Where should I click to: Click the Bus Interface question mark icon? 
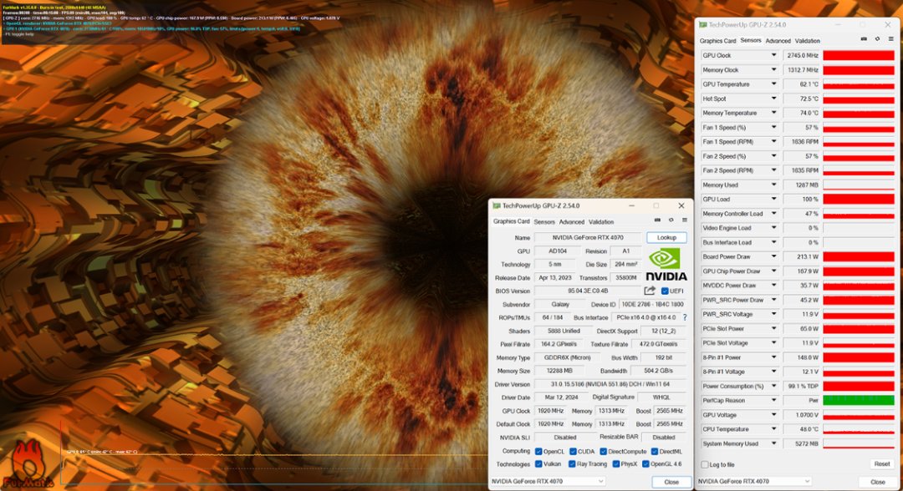[x=685, y=317]
